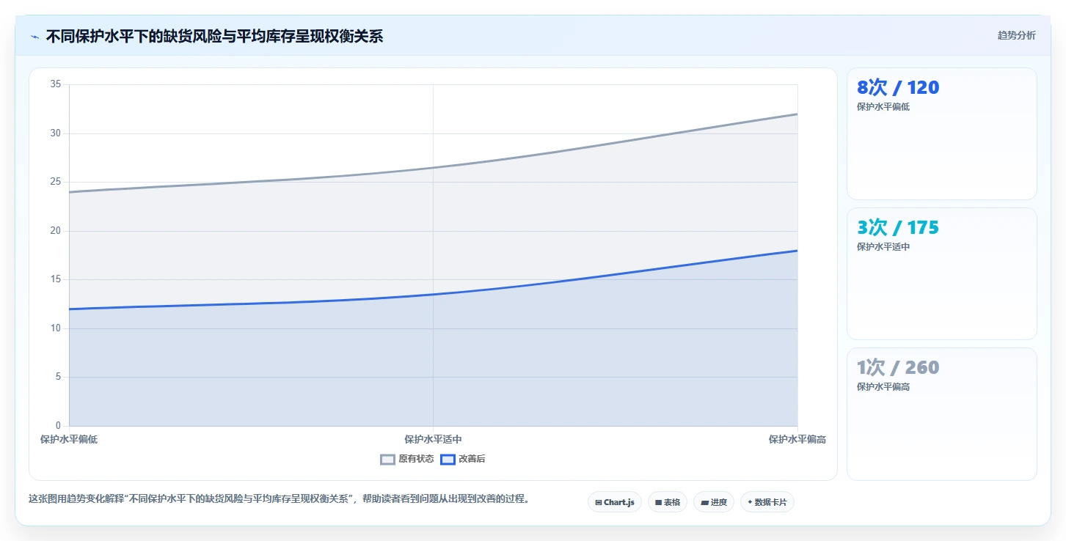This screenshot has width=1066, height=541.
Task: Click the Chart.js tag chip
Action: point(615,502)
